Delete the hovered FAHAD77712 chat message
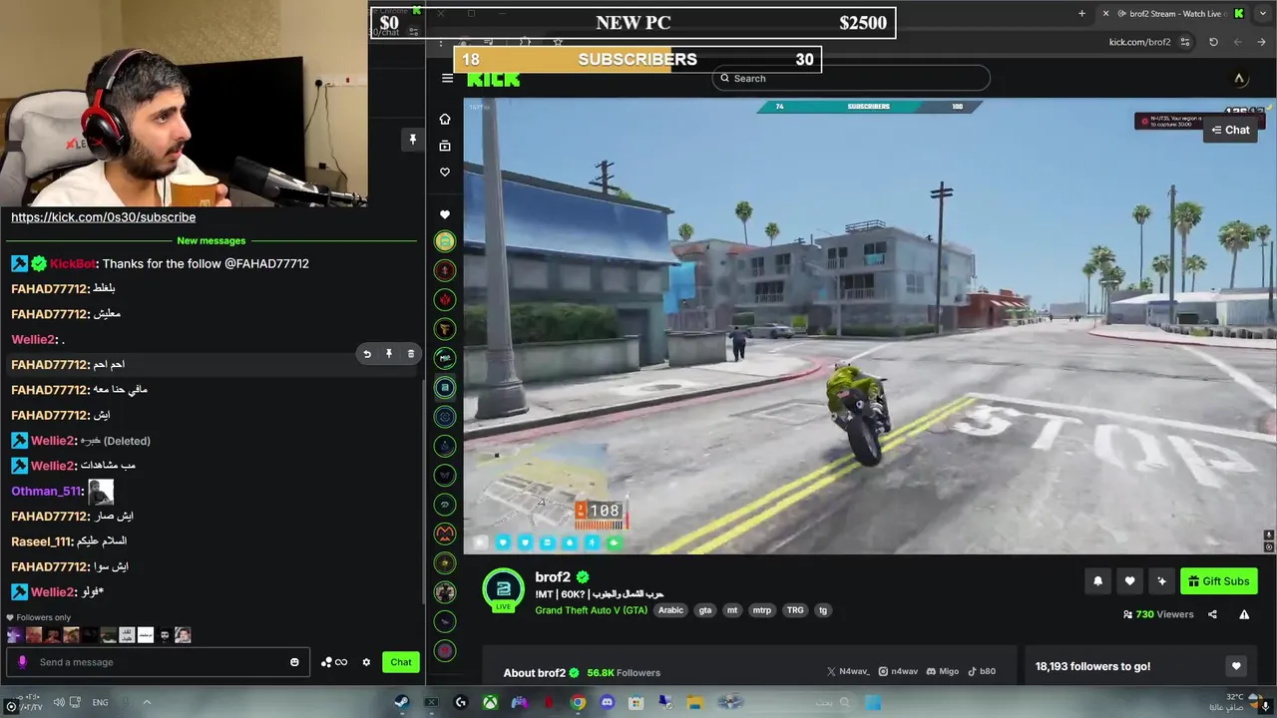Image resolution: width=1277 pixels, height=718 pixels. 411,354
